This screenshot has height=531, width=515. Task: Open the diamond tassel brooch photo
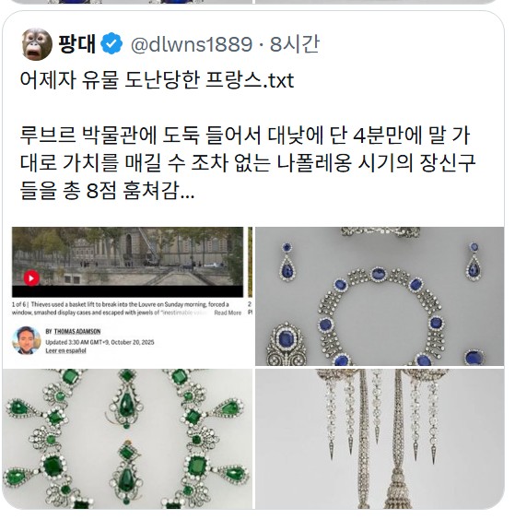[380, 439]
